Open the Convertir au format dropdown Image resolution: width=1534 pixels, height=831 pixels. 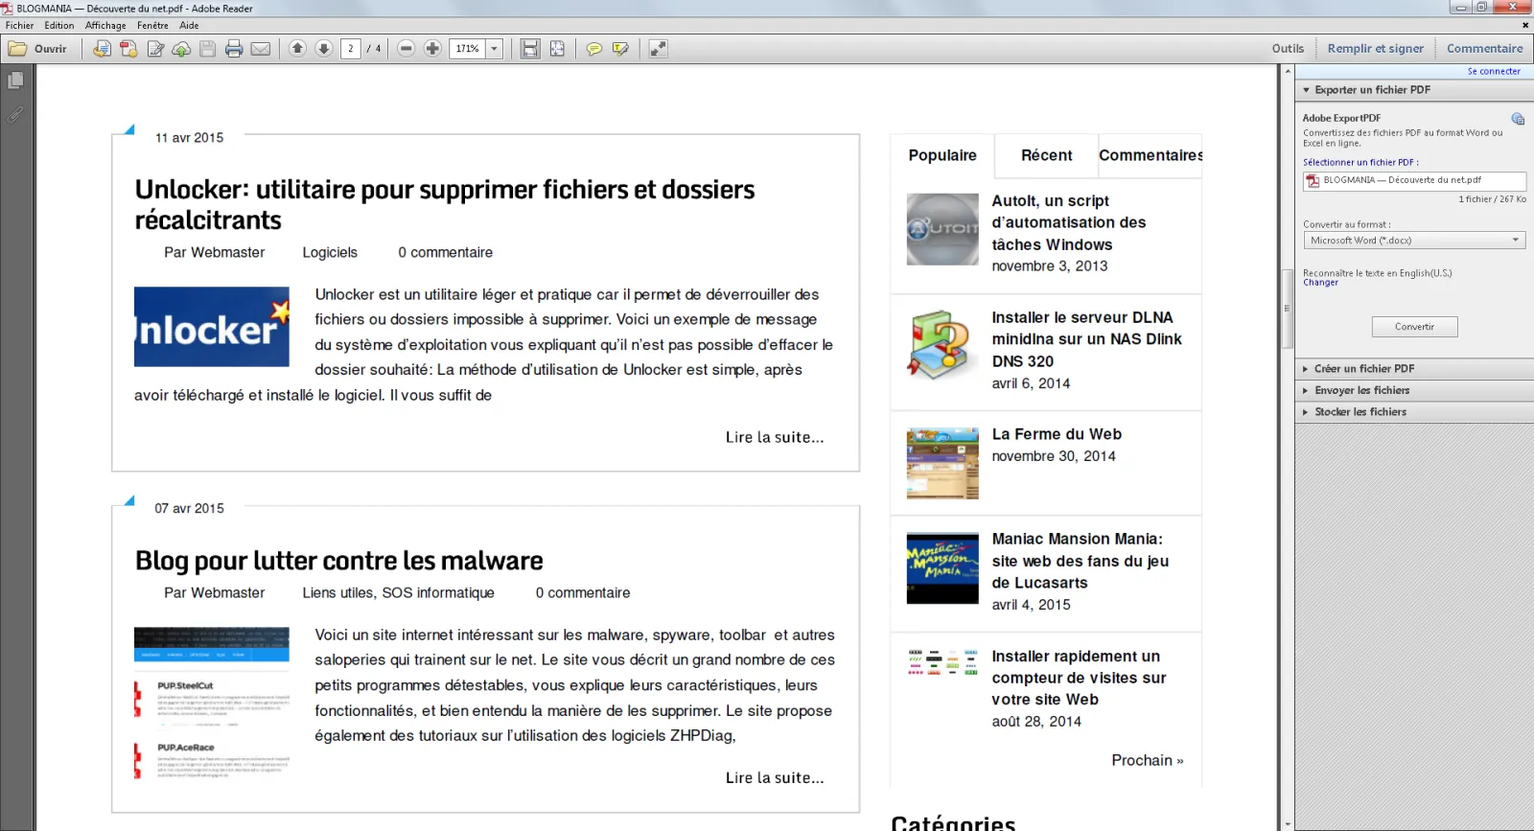[1414, 241]
